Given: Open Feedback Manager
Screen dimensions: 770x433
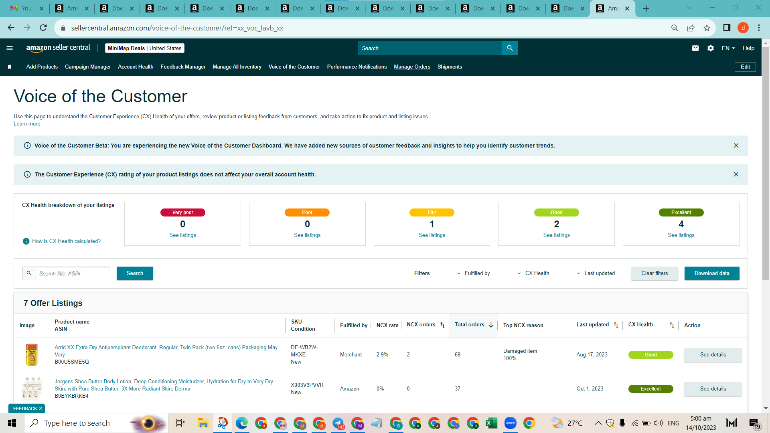Looking at the screenshot, I should (183, 67).
